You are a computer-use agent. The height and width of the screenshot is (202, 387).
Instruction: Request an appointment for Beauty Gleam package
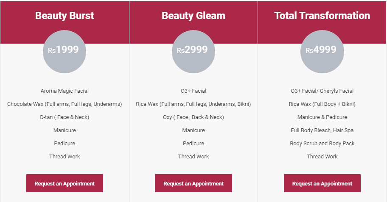[x=193, y=183]
